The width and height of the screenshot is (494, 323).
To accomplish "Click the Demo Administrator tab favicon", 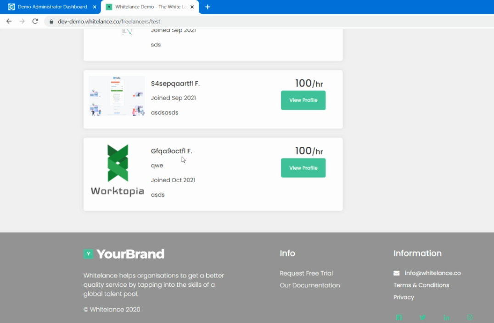I will 11,7.
